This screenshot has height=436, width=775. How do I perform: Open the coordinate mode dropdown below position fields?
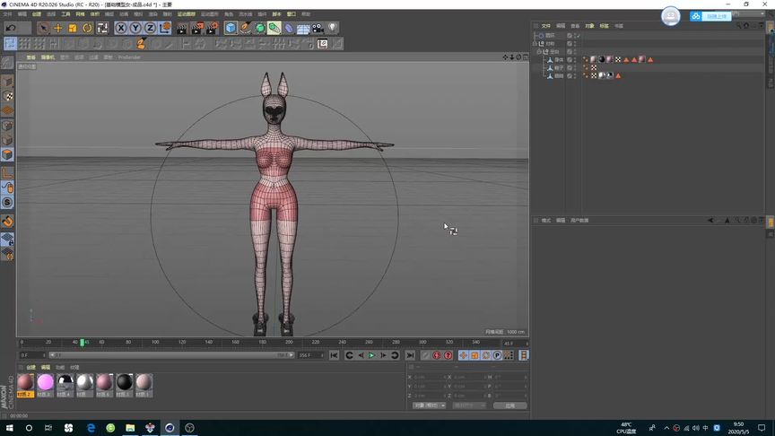click(x=430, y=405)
